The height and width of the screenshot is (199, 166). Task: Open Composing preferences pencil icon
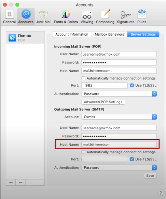(x=105, y=16)
